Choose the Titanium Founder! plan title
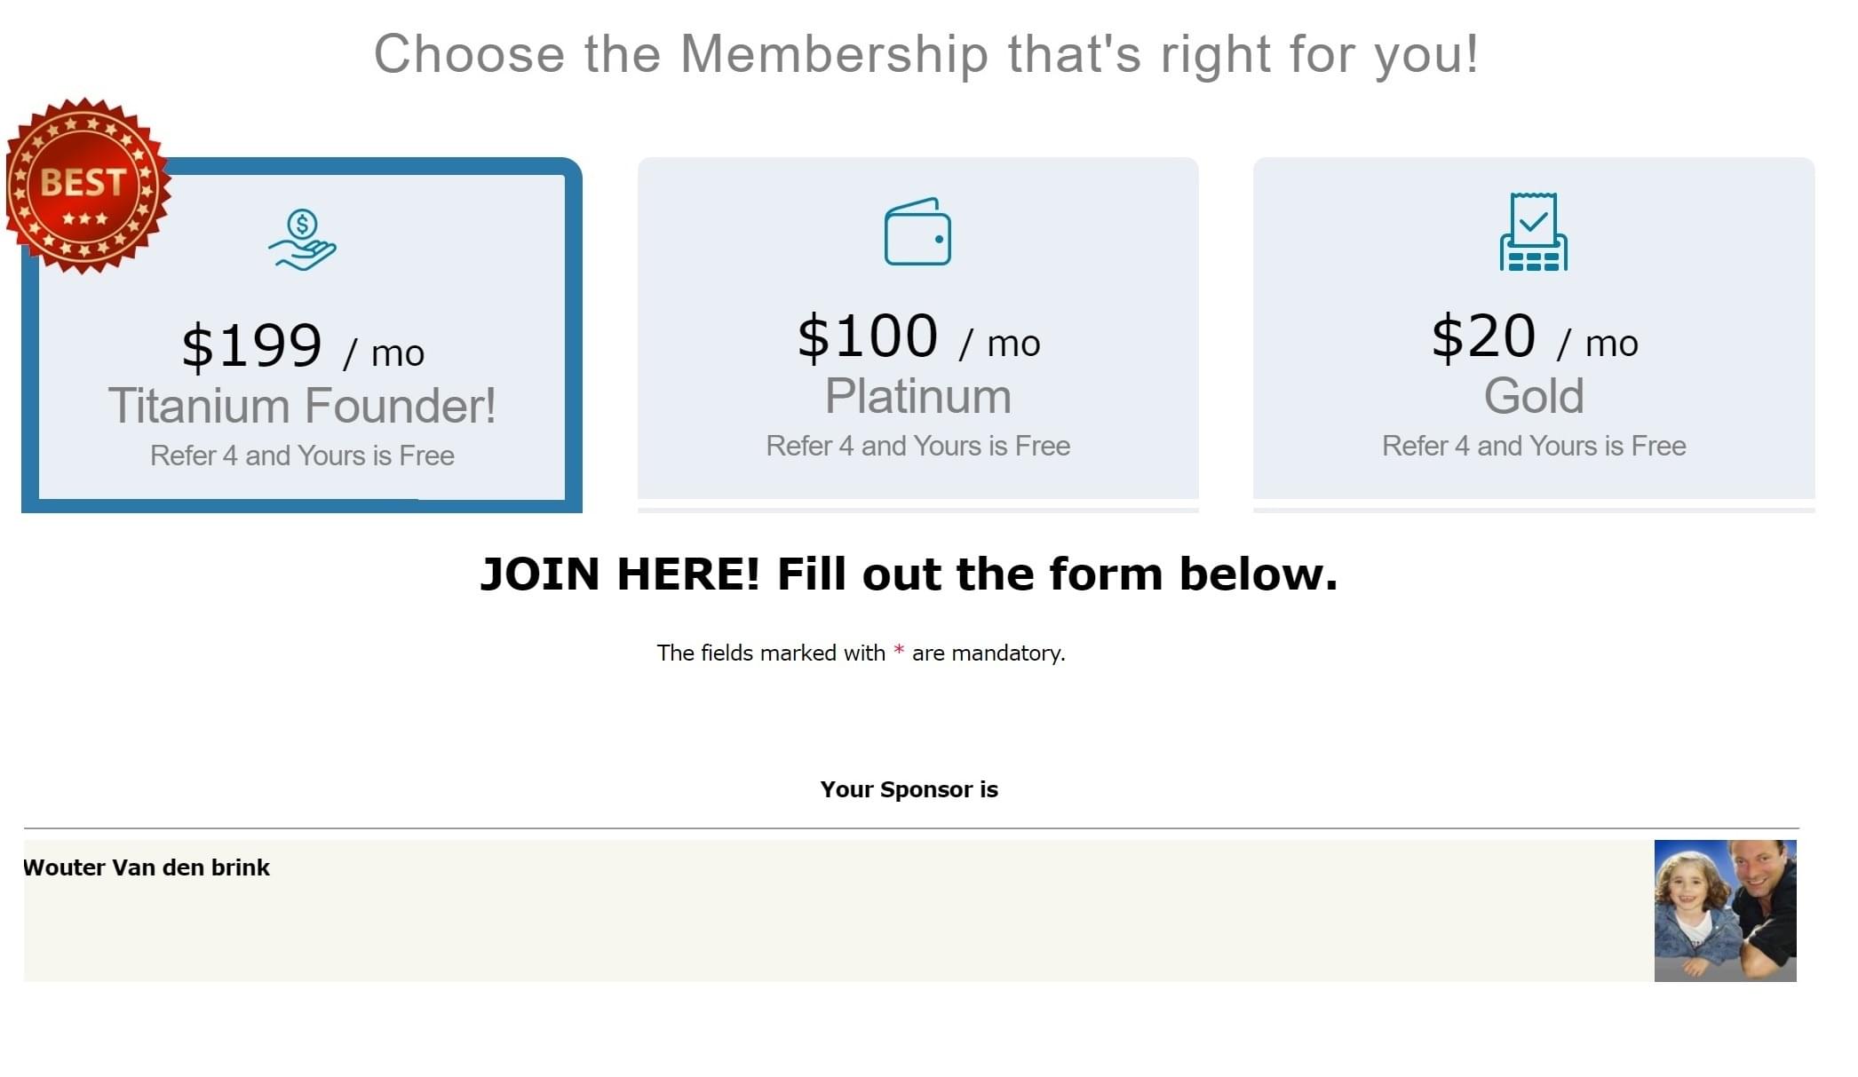Viewport: 1858px width, 1077px height. point(302,406)
